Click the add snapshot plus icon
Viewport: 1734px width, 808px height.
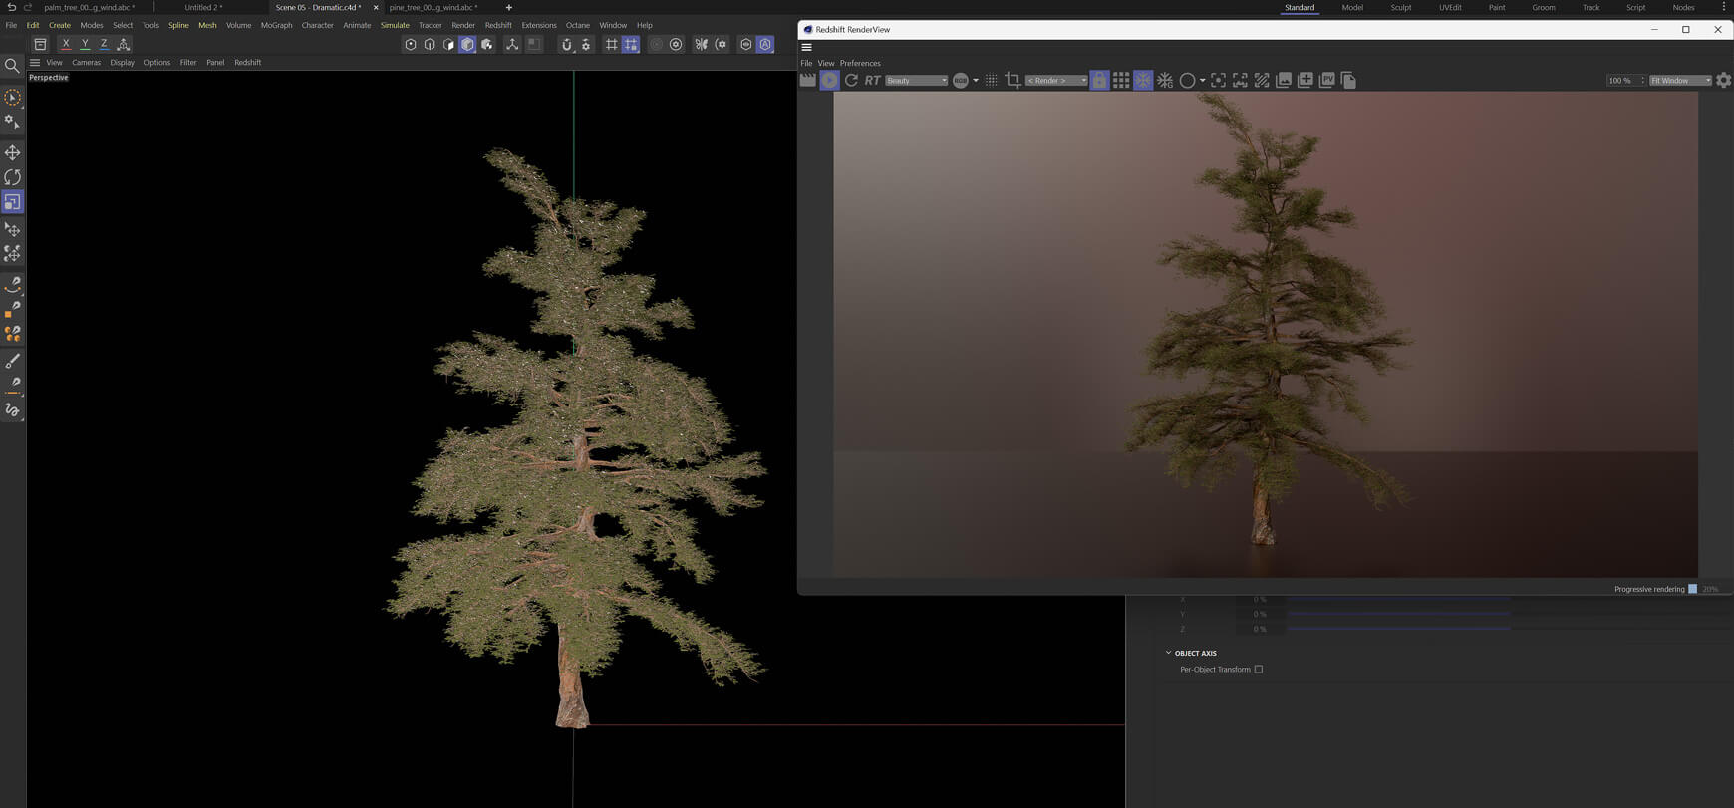1305,80
